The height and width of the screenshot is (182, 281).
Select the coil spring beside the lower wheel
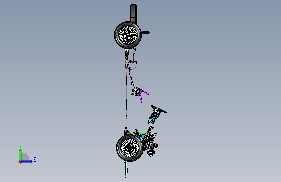[x=150, y=145]
